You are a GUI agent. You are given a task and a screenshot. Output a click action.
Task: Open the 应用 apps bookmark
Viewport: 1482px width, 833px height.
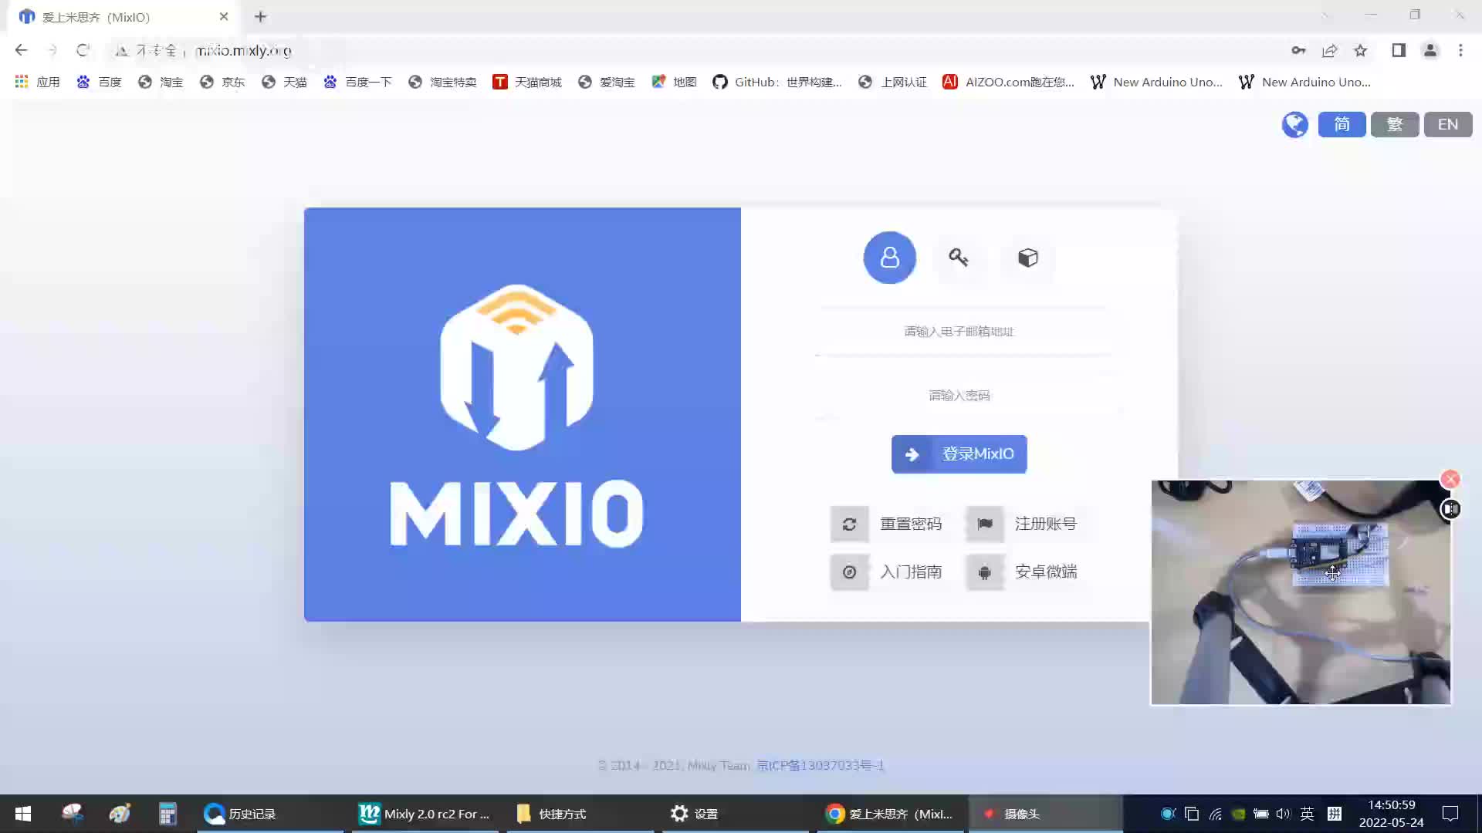point(37,82)
